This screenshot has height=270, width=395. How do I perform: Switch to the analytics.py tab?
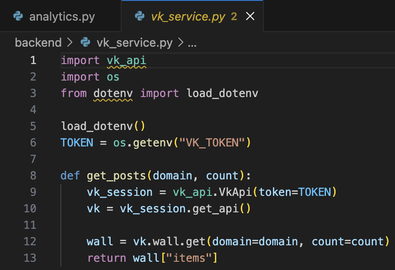pos(62,17)
